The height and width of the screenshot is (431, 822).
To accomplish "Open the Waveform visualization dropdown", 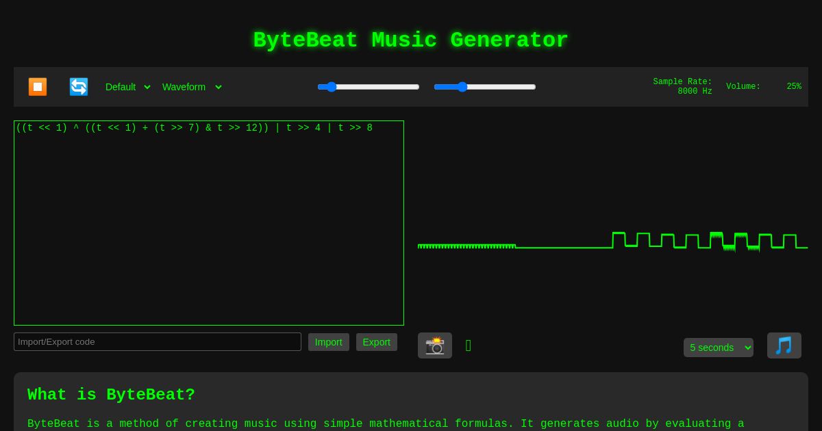I will point(192,87).
